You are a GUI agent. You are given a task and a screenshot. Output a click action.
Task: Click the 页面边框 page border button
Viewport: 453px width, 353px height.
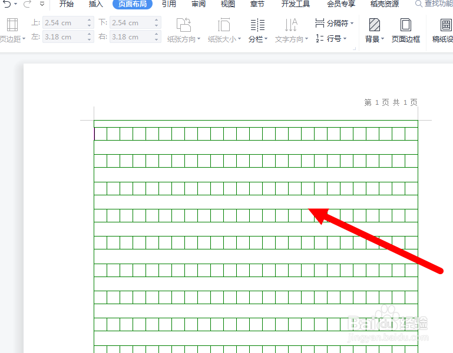(406, 31)
